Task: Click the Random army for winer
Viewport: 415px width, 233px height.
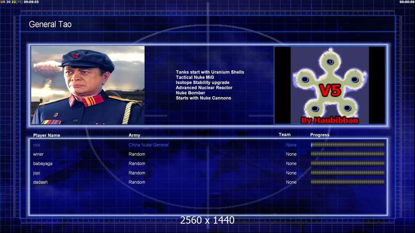Action: (x=137, y=154)
